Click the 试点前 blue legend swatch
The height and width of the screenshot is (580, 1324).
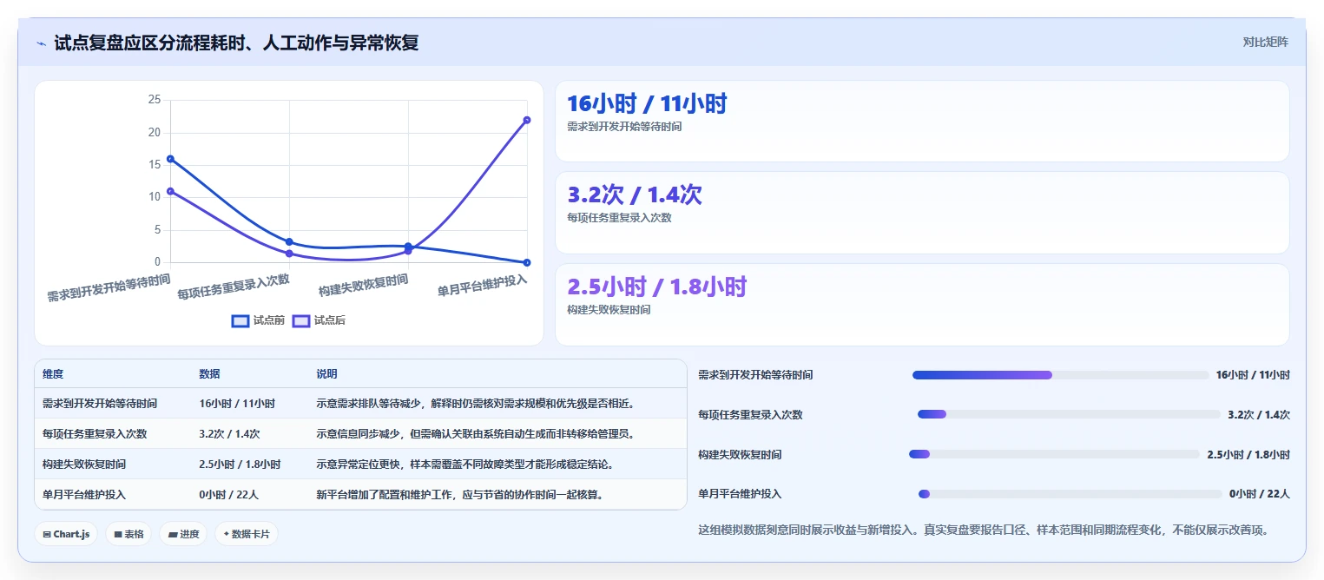click(x=240, y=320)
